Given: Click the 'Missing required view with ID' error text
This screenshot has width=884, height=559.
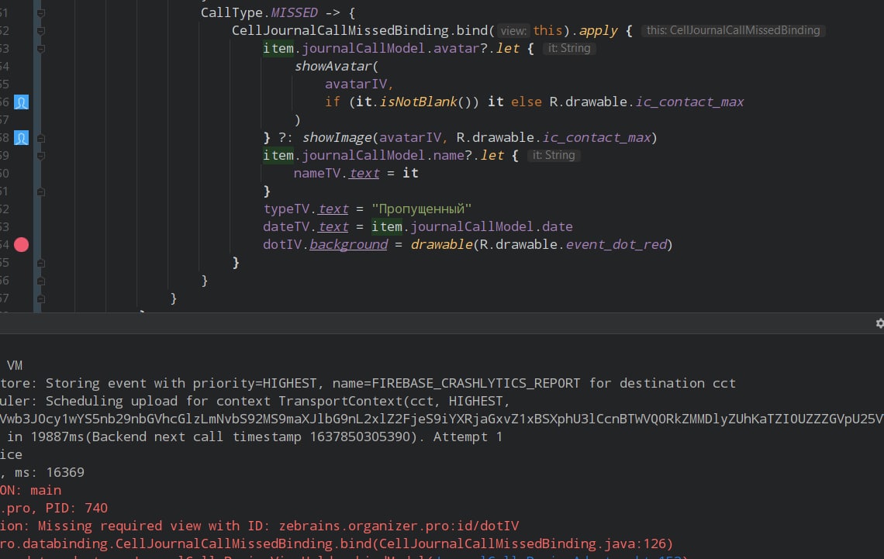Looking at the screenshot, I should (151, 526).
